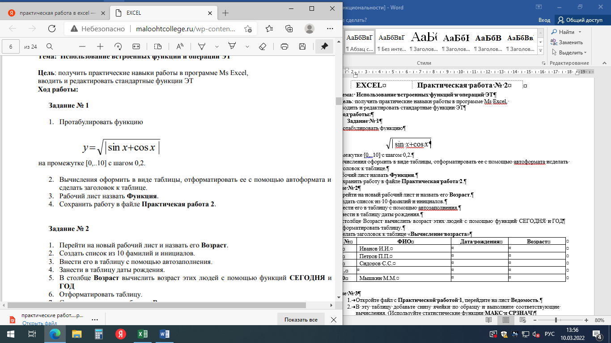Select the PDF Highlight tool
Image resolution: width=611 pixels, height=343 pixels.
tap(232, 46)
